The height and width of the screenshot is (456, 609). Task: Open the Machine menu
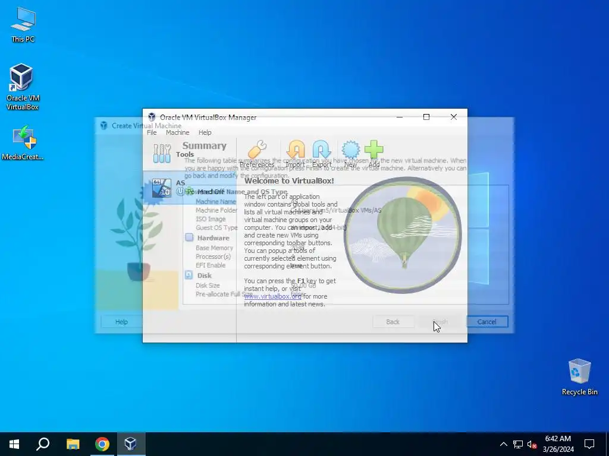tap(177, 132)
